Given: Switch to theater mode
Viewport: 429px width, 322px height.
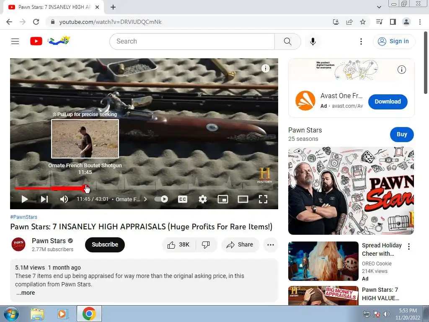Looking at the screenshot, I should pyautogui.click(x=243, y=199).
